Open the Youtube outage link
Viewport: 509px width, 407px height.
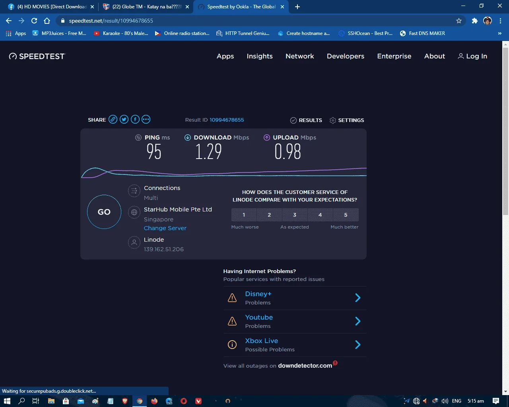pos(259,317)
